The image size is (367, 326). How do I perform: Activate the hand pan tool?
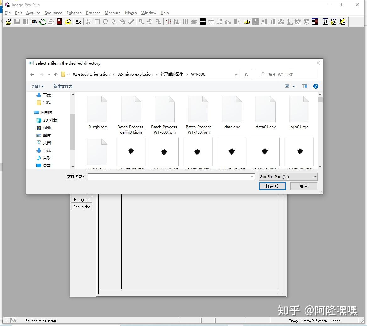pos(149,22)
